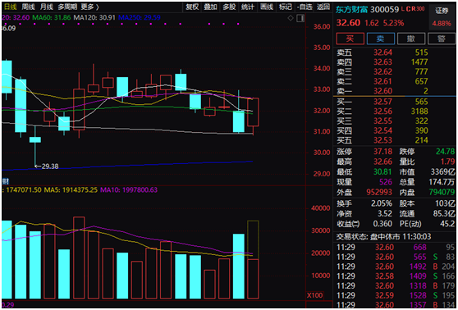Open the 多周期 multi-period selector
Screen dimensions: 458x310
[67, 7]
